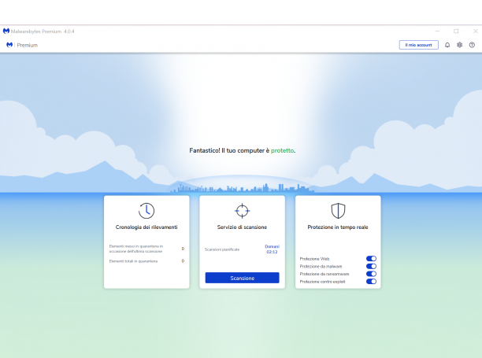This screenshot has width=482, height=358.
Task: Click the green word protetto
Action: click(282, 150)
